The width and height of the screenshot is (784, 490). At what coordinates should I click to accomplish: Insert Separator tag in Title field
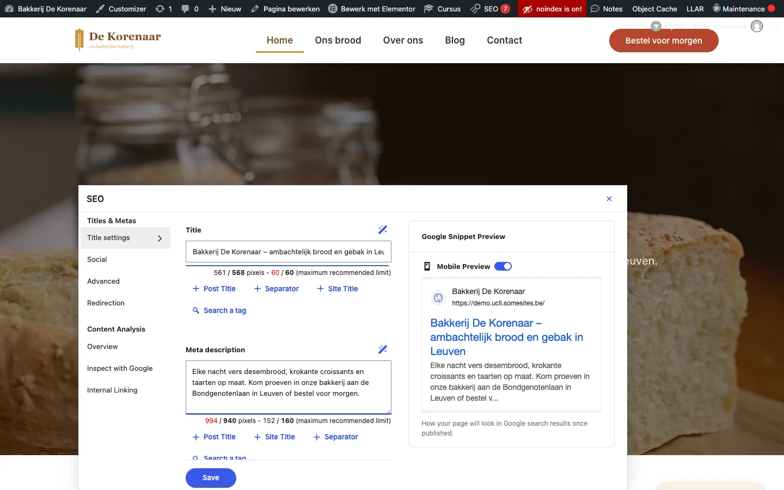pos(277,289)
